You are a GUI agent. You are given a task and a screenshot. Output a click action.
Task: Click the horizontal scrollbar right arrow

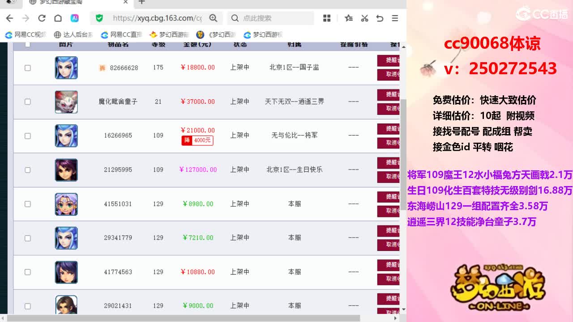tap(395, 318)
